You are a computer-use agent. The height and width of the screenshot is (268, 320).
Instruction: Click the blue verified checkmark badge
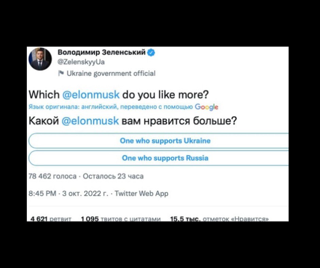pyautogui.click(x=151, y=52)
